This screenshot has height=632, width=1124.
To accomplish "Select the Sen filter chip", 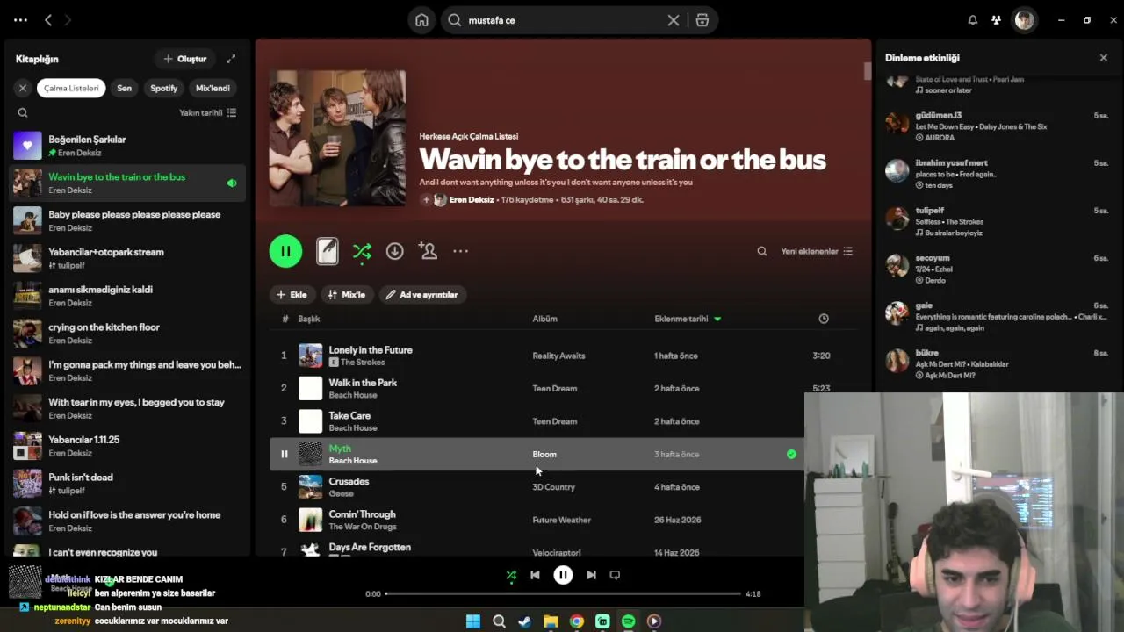I will [x=125, y=88].
